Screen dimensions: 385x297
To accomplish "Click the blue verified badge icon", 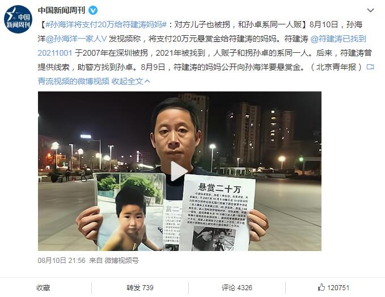I will click(93, 11).
